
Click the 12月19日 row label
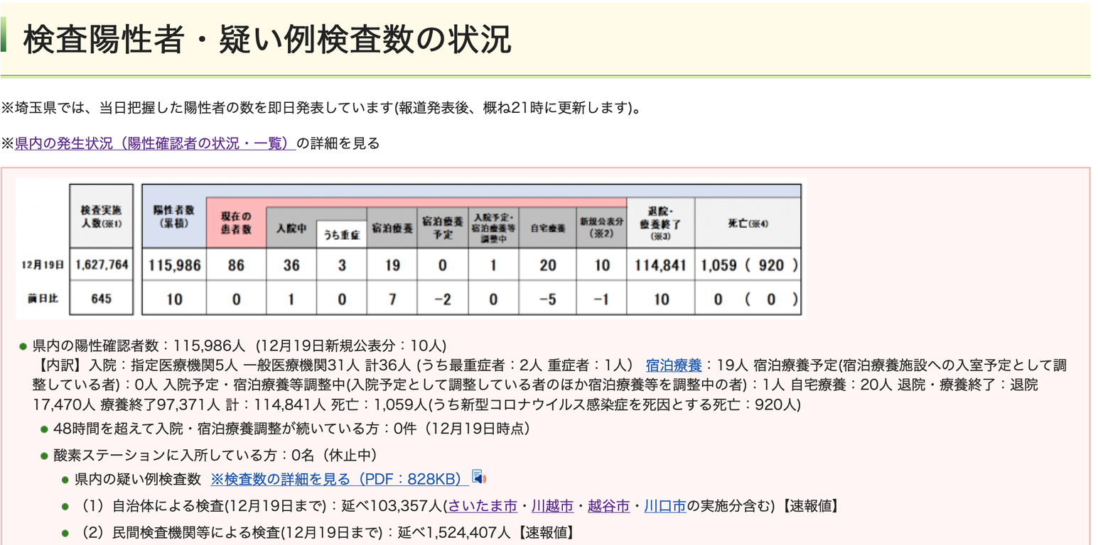[43, 265]
